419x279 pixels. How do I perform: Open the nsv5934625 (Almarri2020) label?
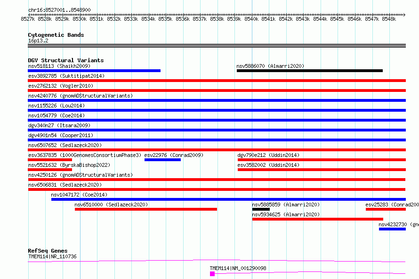[x=286, y=214]
